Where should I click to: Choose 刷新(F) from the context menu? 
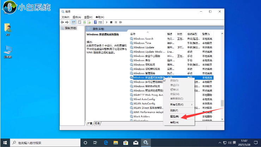175,110
